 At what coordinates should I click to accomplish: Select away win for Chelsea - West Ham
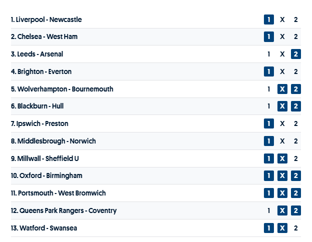point(296,36)
